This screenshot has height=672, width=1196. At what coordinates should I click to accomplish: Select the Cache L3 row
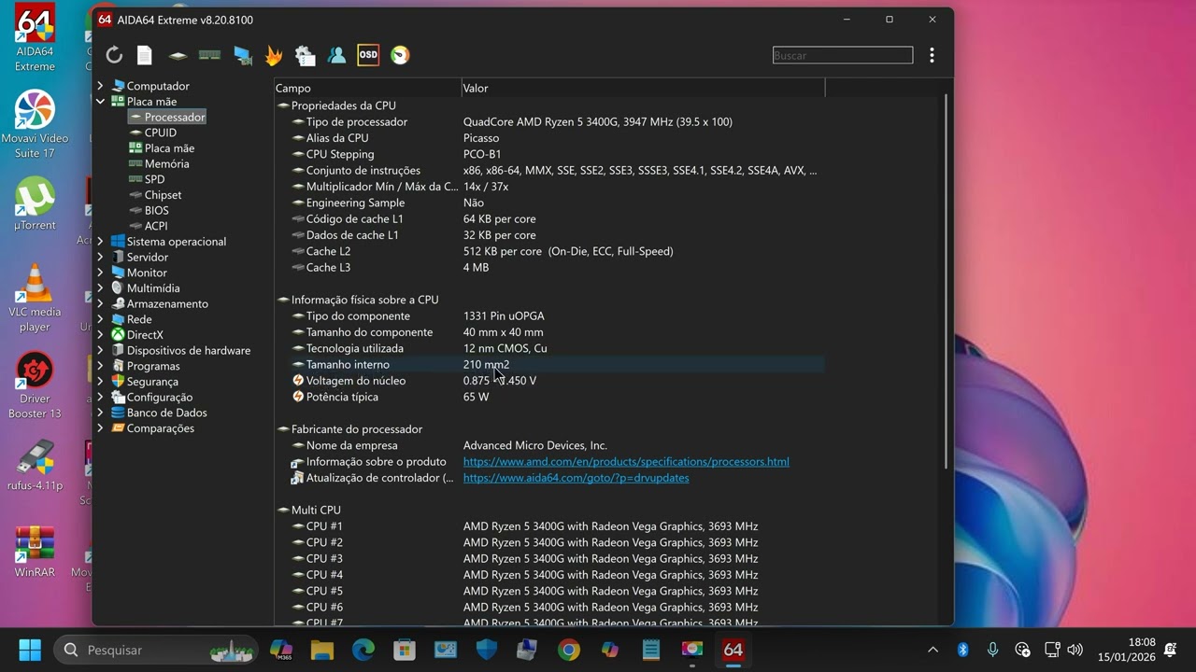549,267
